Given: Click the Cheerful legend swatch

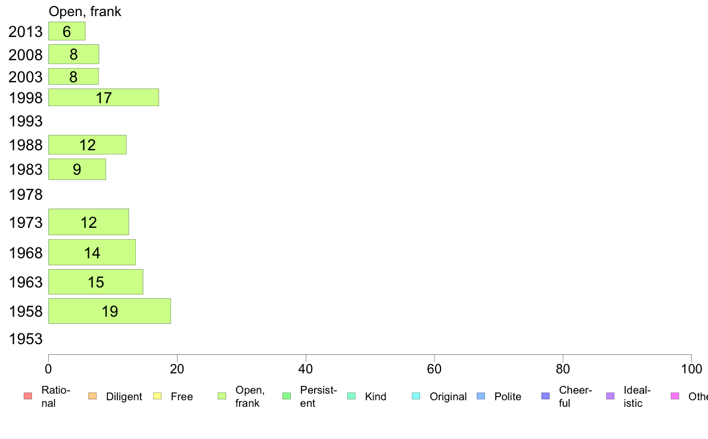Looking at the screenshot, I should (545, 396).
